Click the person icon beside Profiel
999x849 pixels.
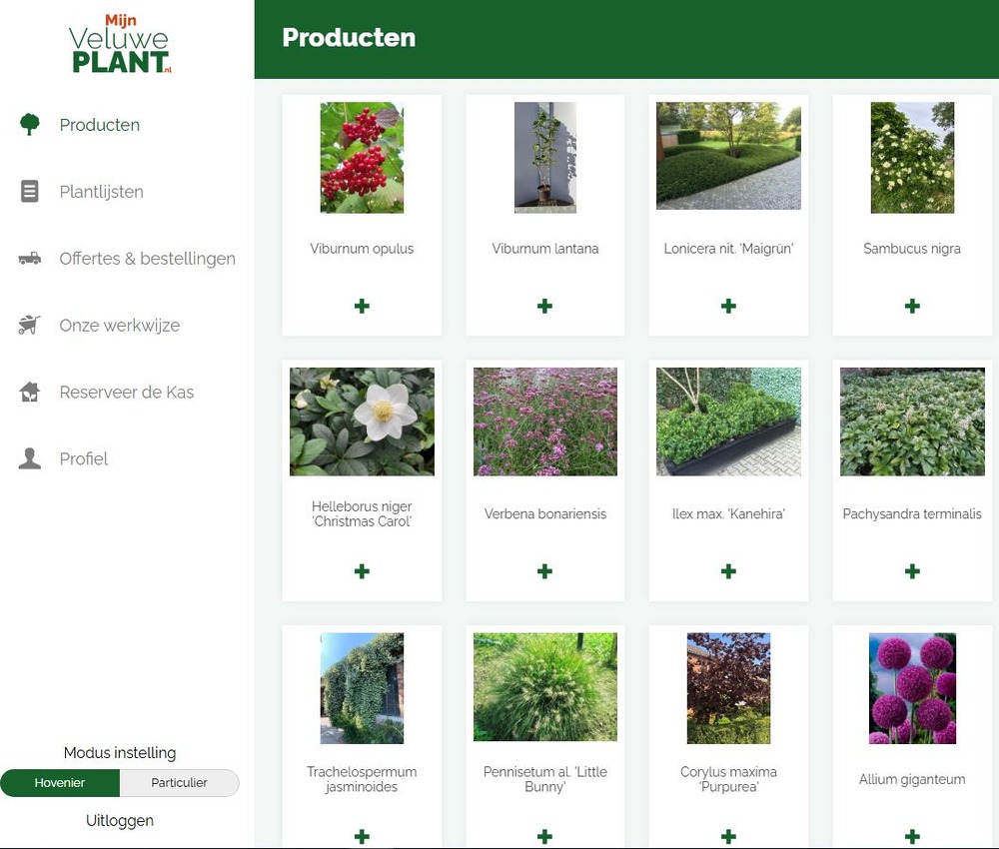(30, 458)
